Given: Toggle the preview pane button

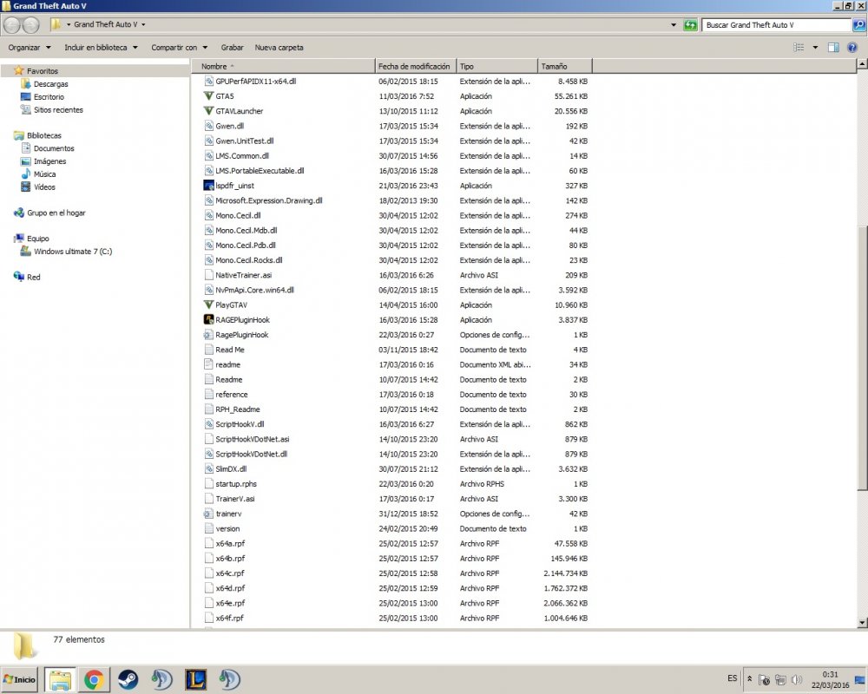Looking at the screenshot, I should 833,48.
